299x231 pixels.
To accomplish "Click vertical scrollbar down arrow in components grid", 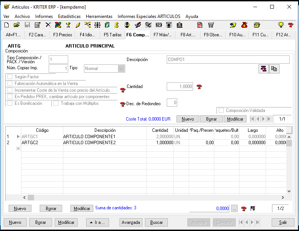I will [x=289, y=191].
